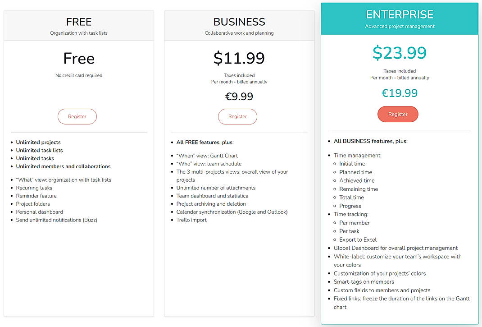Click the Register button on the Enterprise plan

[x=398, y=114]
